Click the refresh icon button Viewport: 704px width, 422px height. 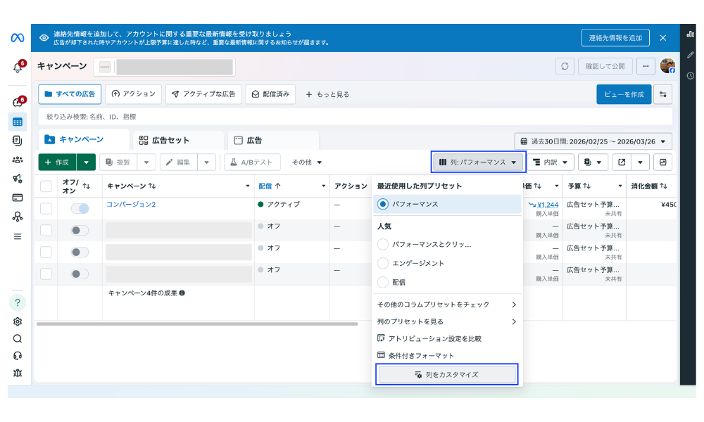565,66
